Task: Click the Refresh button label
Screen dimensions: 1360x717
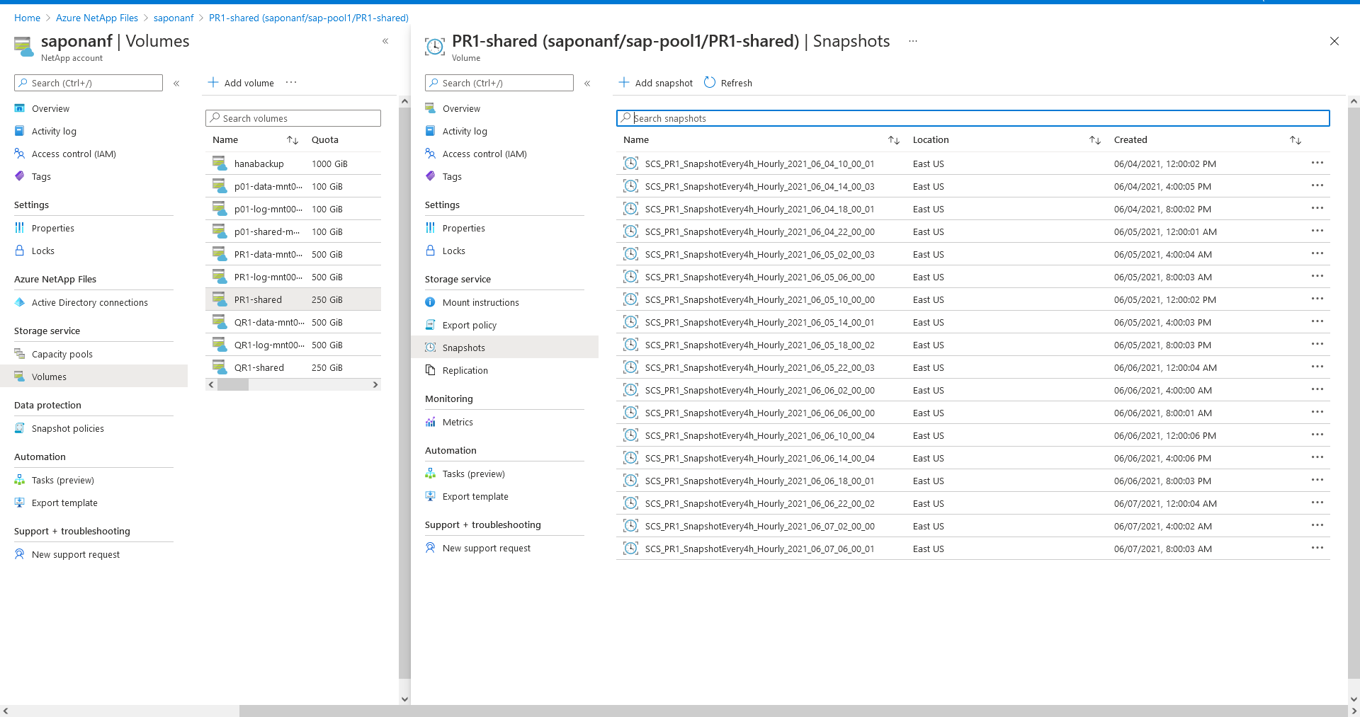Action: [x=736, y=83]
